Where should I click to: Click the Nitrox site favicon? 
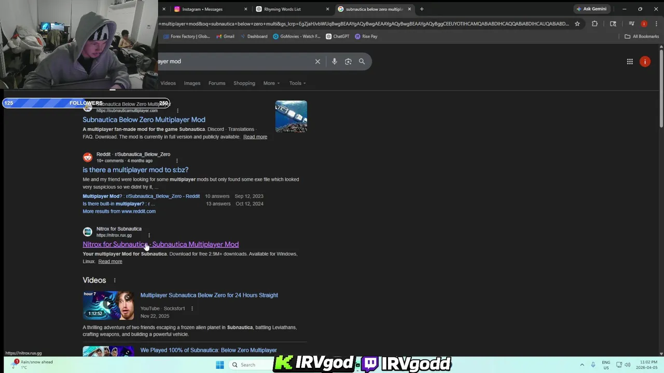coord(88,232)
